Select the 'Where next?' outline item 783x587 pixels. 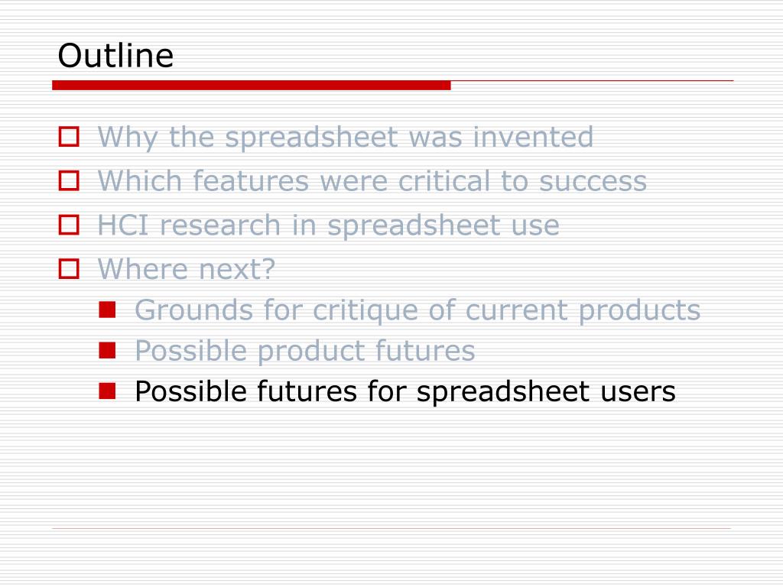click(x=187, y=268)
